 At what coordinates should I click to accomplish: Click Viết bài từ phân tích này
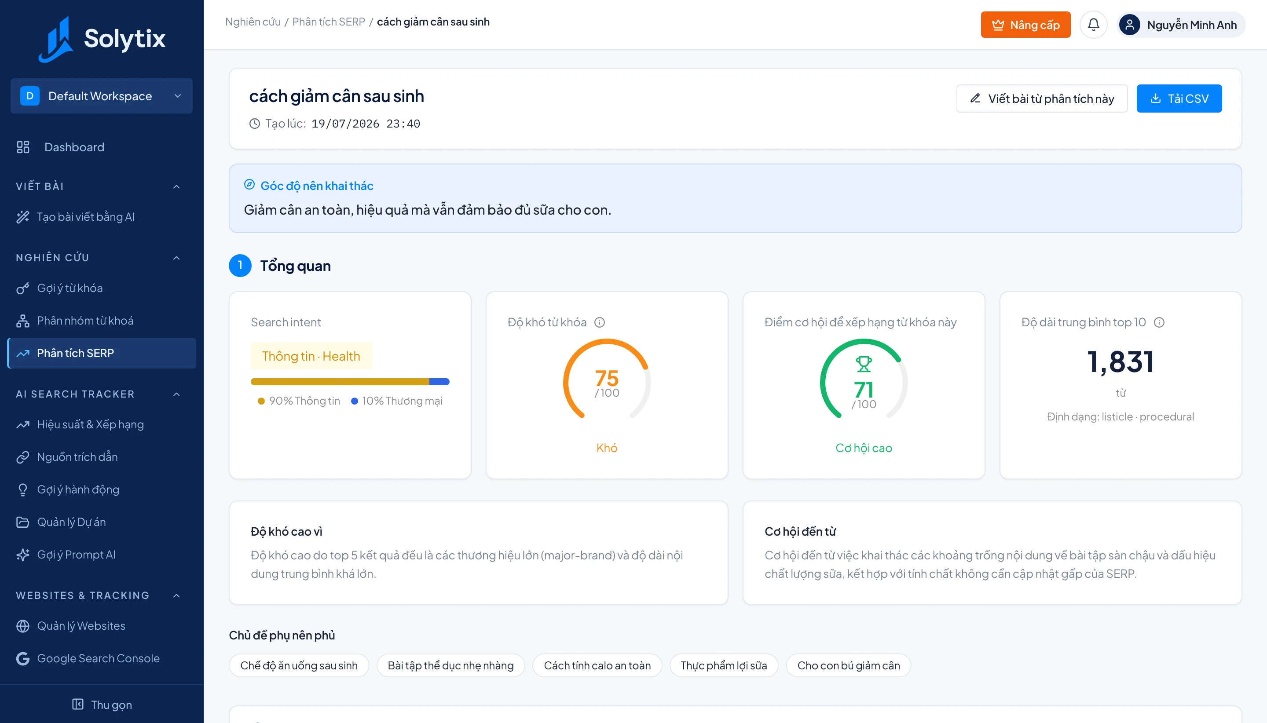(1041, 99)
